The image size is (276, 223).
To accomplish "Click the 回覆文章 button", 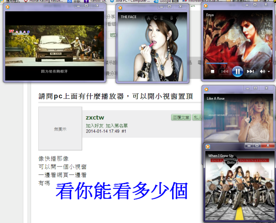I will pos(181,117).
